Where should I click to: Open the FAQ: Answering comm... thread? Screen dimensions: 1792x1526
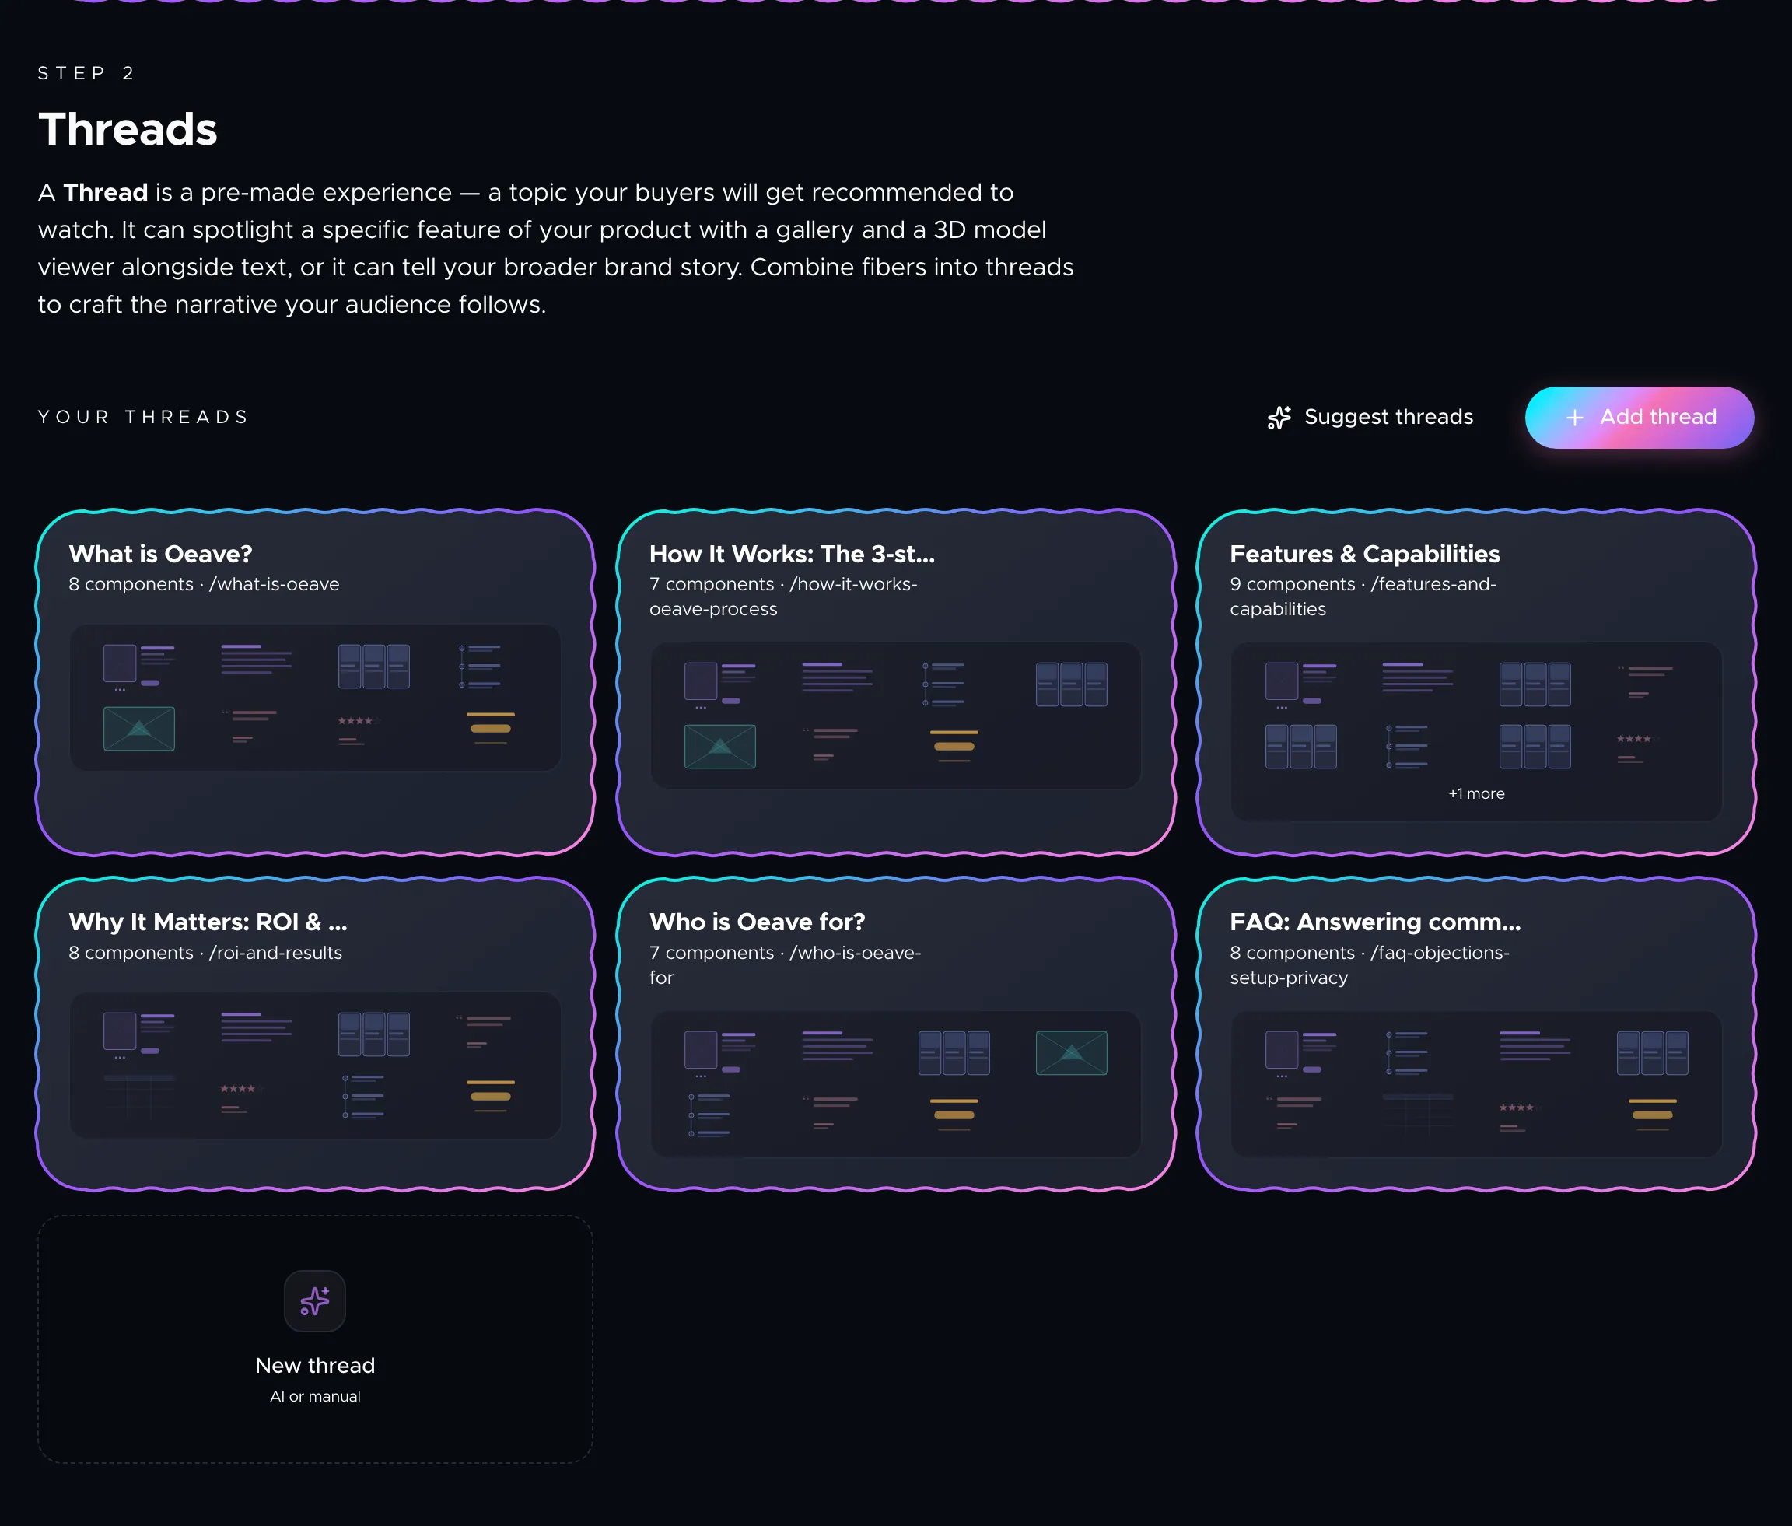coord(1476,1034)
